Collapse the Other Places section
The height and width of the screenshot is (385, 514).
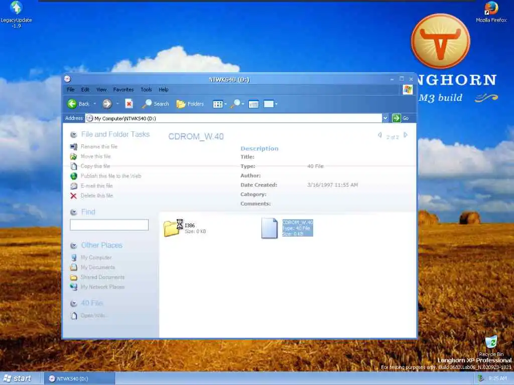pos(74,246)
